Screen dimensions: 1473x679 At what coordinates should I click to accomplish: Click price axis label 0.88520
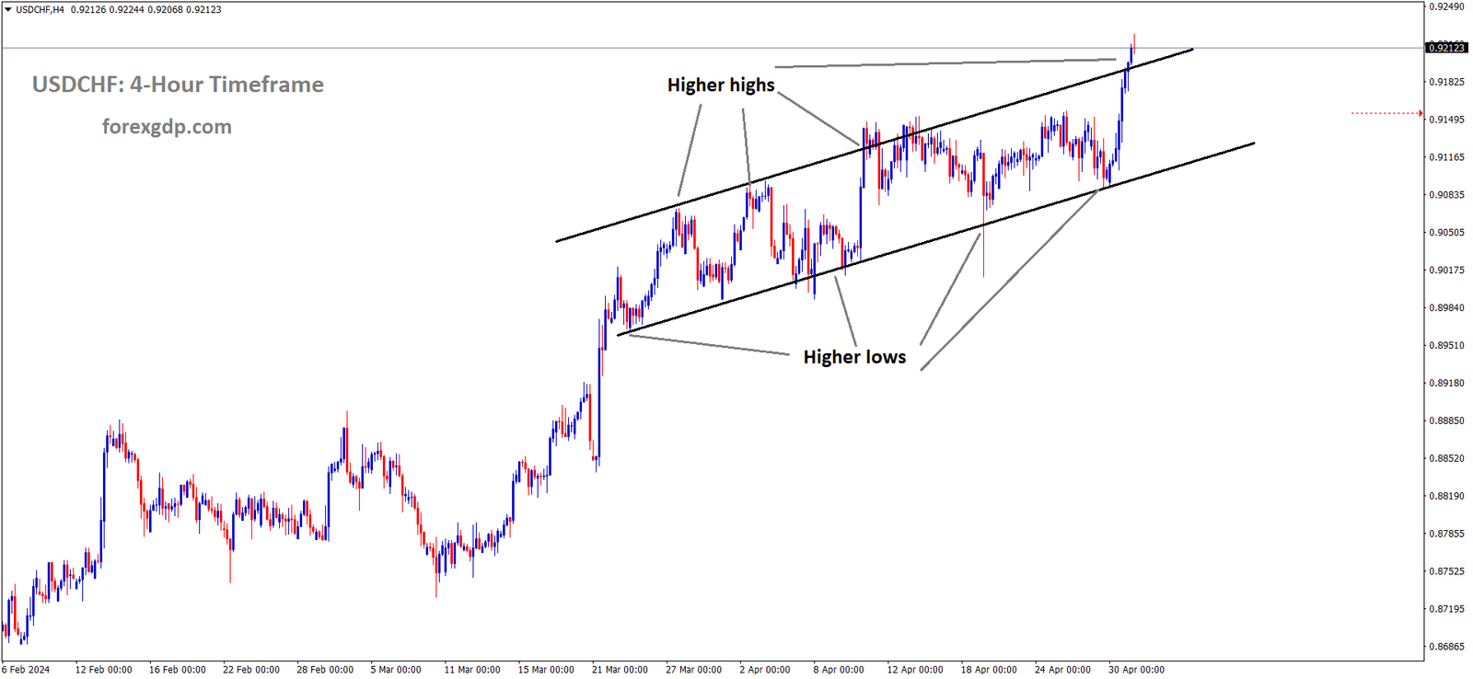(1446, 458)
